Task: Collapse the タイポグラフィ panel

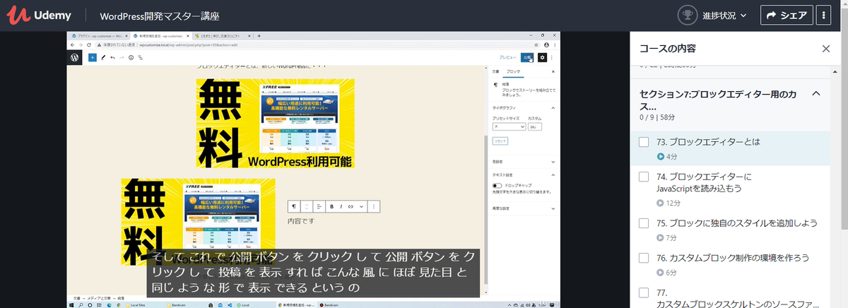Action: 522,108
